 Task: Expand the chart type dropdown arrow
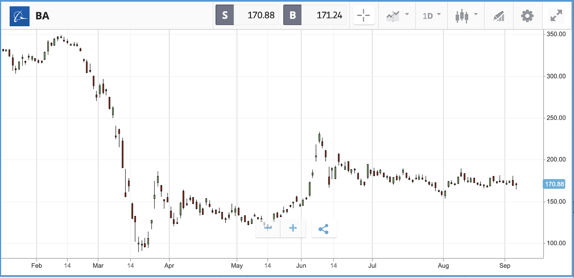tap(476, 14)
